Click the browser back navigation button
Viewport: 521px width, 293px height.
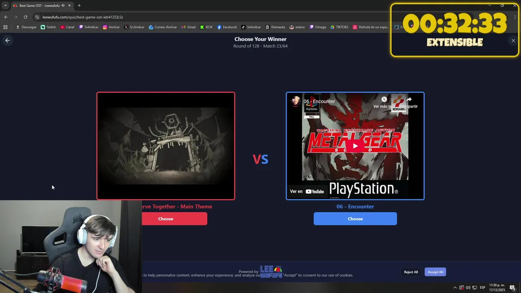point(6,17)
